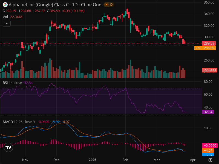The width and height of the screenshot is (219, 164).
Task: Click the 2026 time axis label
Action: (x=93, y=160)
